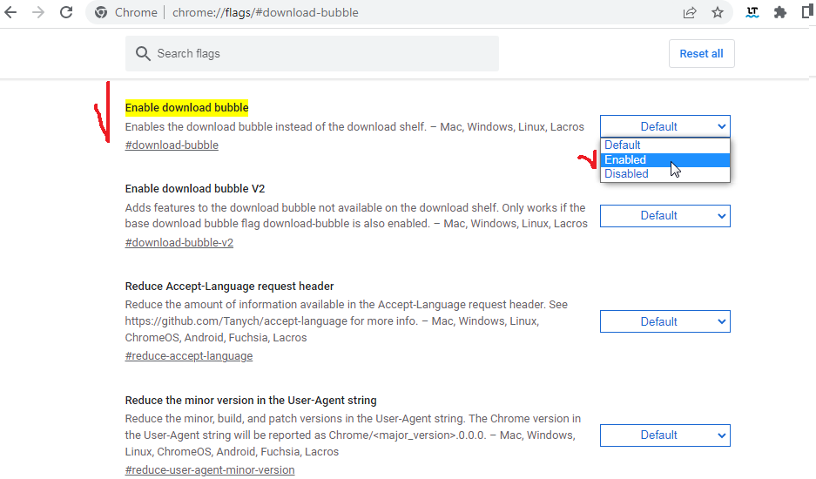Open the #download-bubble anchor link

172,145
